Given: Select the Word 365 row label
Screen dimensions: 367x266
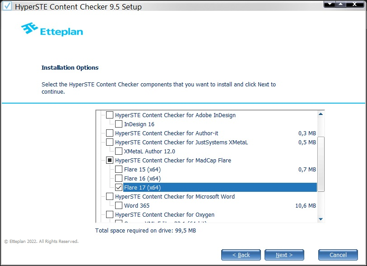Looking at the screenshot, I should (137, 206).
